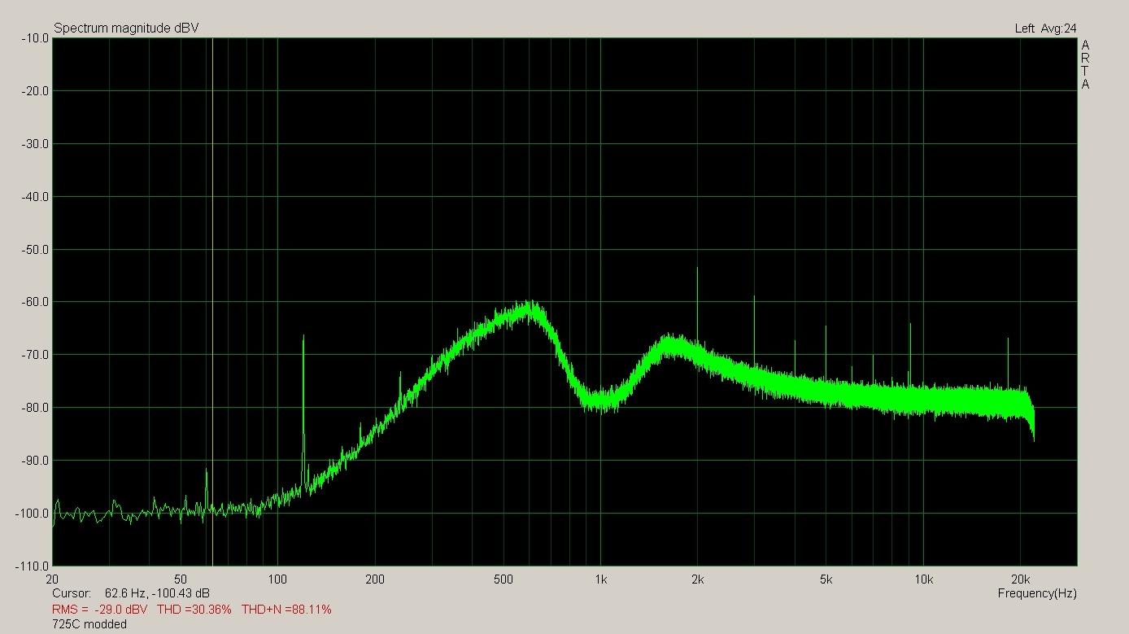
Task: Click the '100' frequency axis label
Action: click(x=278, y=579)
